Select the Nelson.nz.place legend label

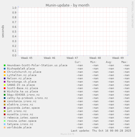[x=19, y=78]
